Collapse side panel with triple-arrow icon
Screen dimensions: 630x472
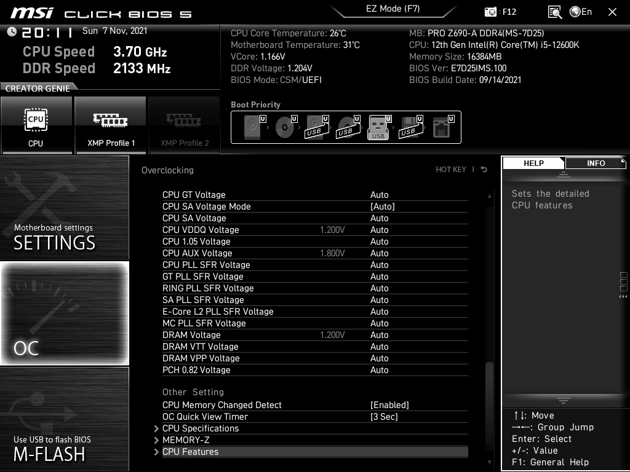coord(623,297)
